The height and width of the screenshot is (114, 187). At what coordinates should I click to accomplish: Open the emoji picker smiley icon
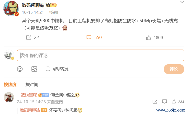pyautogui.click(x=20, y=69)
